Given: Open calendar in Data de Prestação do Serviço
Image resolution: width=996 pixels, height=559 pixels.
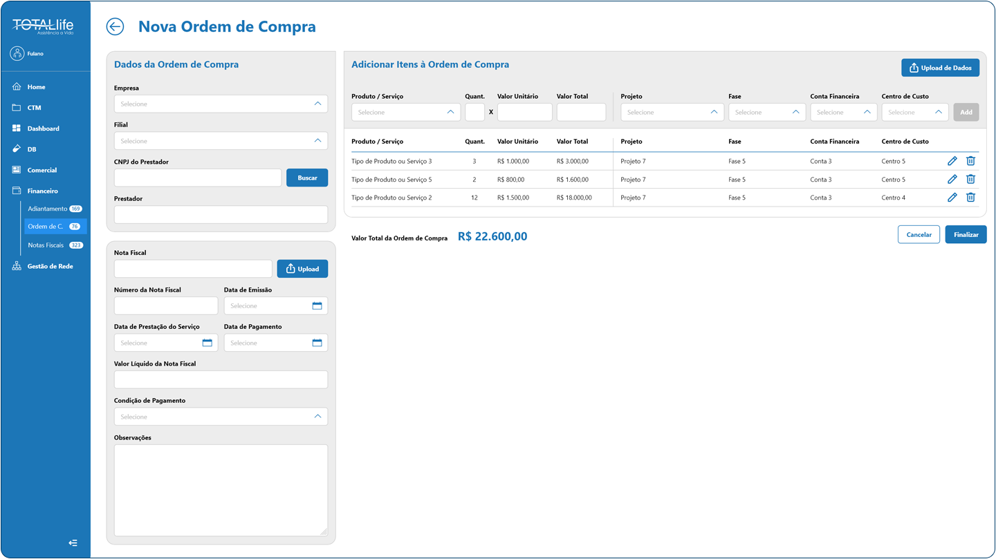Looking at the screenshot, I should 207,343.
